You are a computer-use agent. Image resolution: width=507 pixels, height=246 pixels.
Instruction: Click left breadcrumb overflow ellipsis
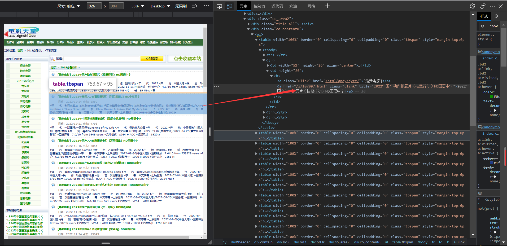click(x=218, y=242)
